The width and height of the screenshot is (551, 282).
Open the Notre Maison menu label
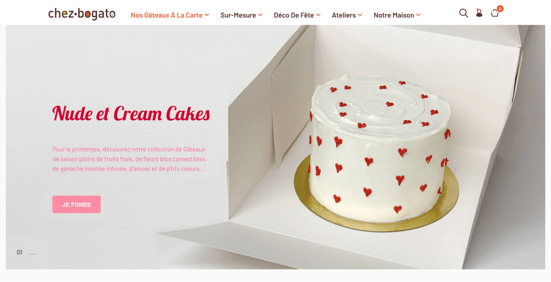click(x=394, y=15)
